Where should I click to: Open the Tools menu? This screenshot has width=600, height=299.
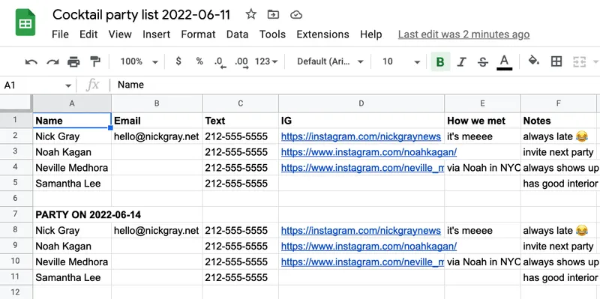tap(272, 34)
